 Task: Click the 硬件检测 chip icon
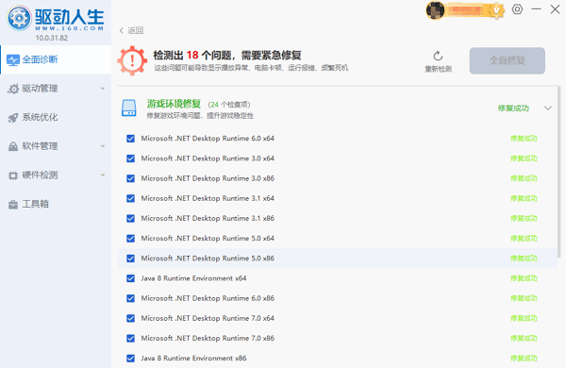(x=13, y=176)
